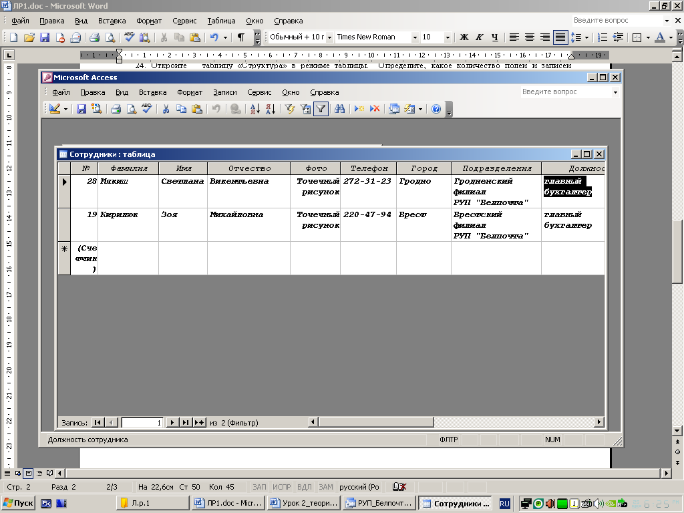Image resolution: width=684 pixels, height=513 pixels.
Task: Click Filter By Form icon in Access
Action: (x=305, y=109)
